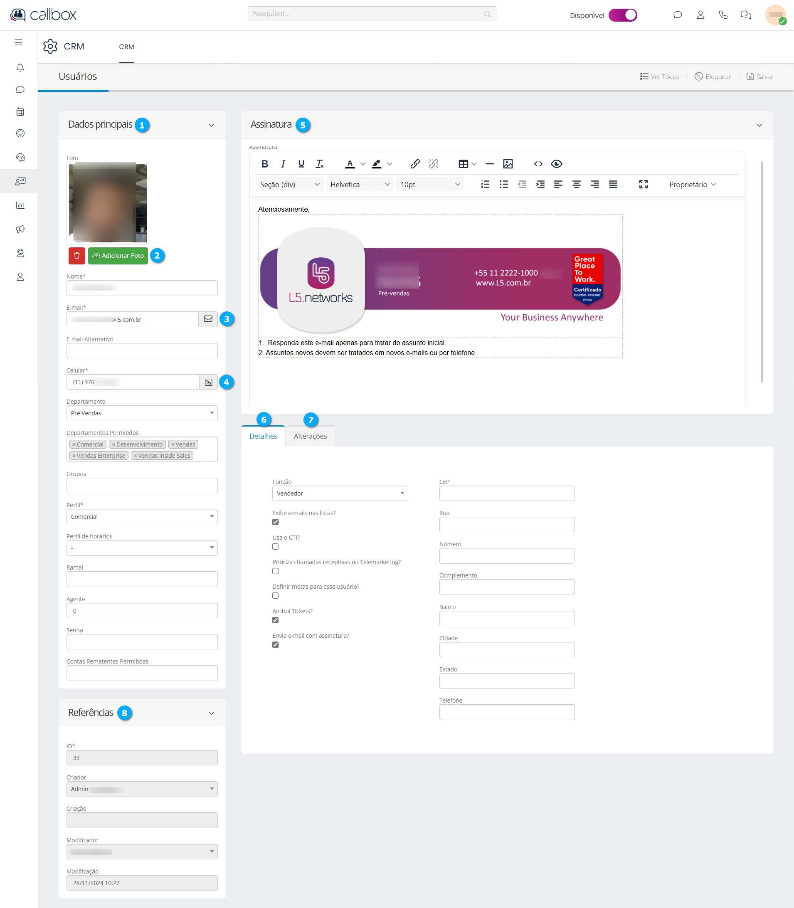Collapse the Dados principais panel
Screen dimensions: 794x908
pyautogui.click(x=211, y=126)
